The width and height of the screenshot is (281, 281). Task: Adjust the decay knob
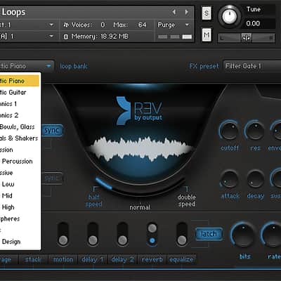click(256, 179)
